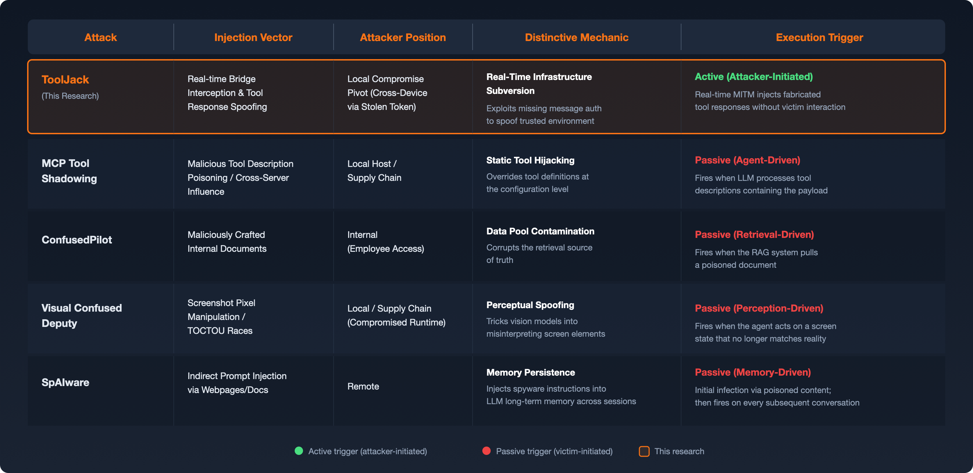The image size is (973, 473).
Task: Click the 'Injection Vector' column header
Action: coord(253,37)
